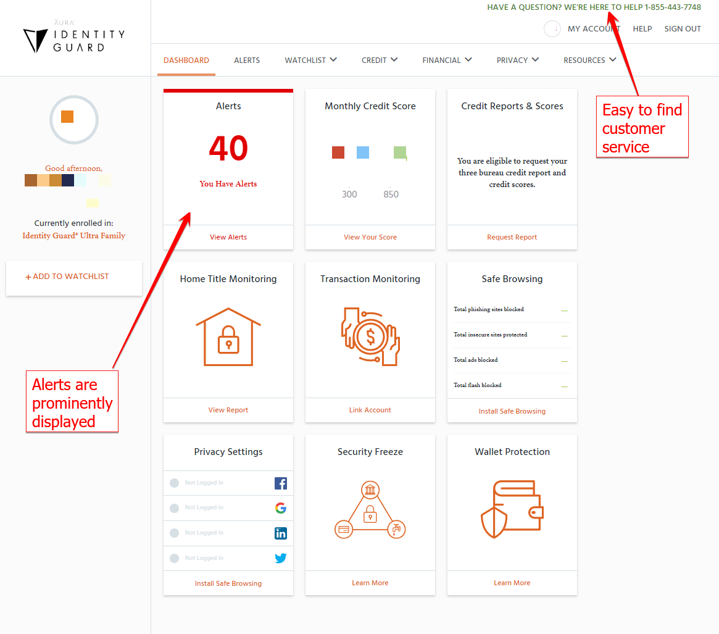This screenshot has height=634, width=719.
Task: Enable the Google login status toggle
Action: pos(174,507)
